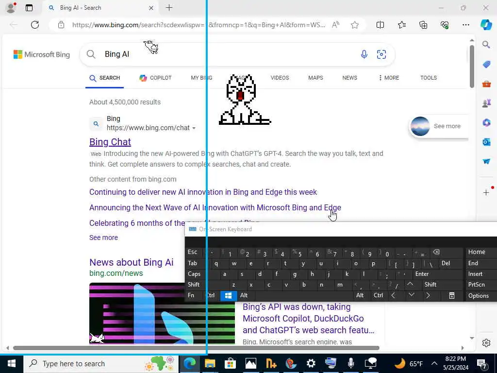Click the Options key on keyboard

(478, 296)
